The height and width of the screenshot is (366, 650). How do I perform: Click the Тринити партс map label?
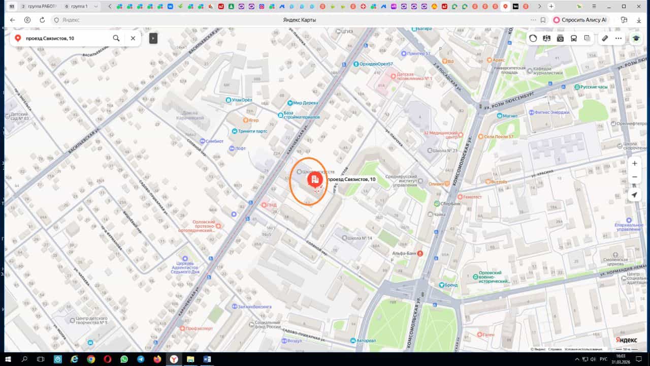pos(249,131)
